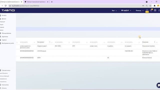Expand the Тест company dropdown
Image resolution: width=160 pixels, height=90 pixels.
(114, 10)
